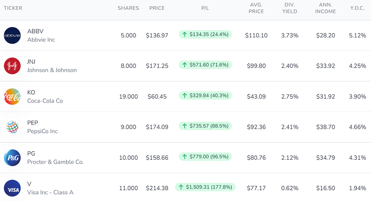Click the 3.90% yield on cost
The height and width of the screenshot is (201, 371).
(357, 96)
